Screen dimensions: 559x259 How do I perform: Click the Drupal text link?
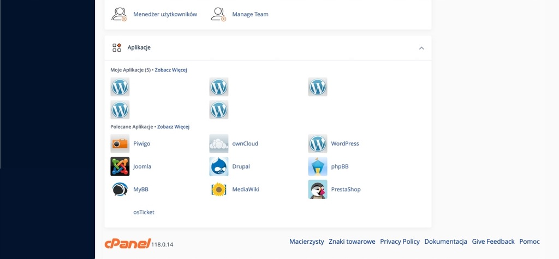pyautogui.click(x=241, y=166)
